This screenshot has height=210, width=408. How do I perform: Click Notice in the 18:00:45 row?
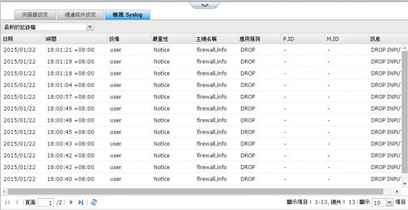(x=161, y=132)
